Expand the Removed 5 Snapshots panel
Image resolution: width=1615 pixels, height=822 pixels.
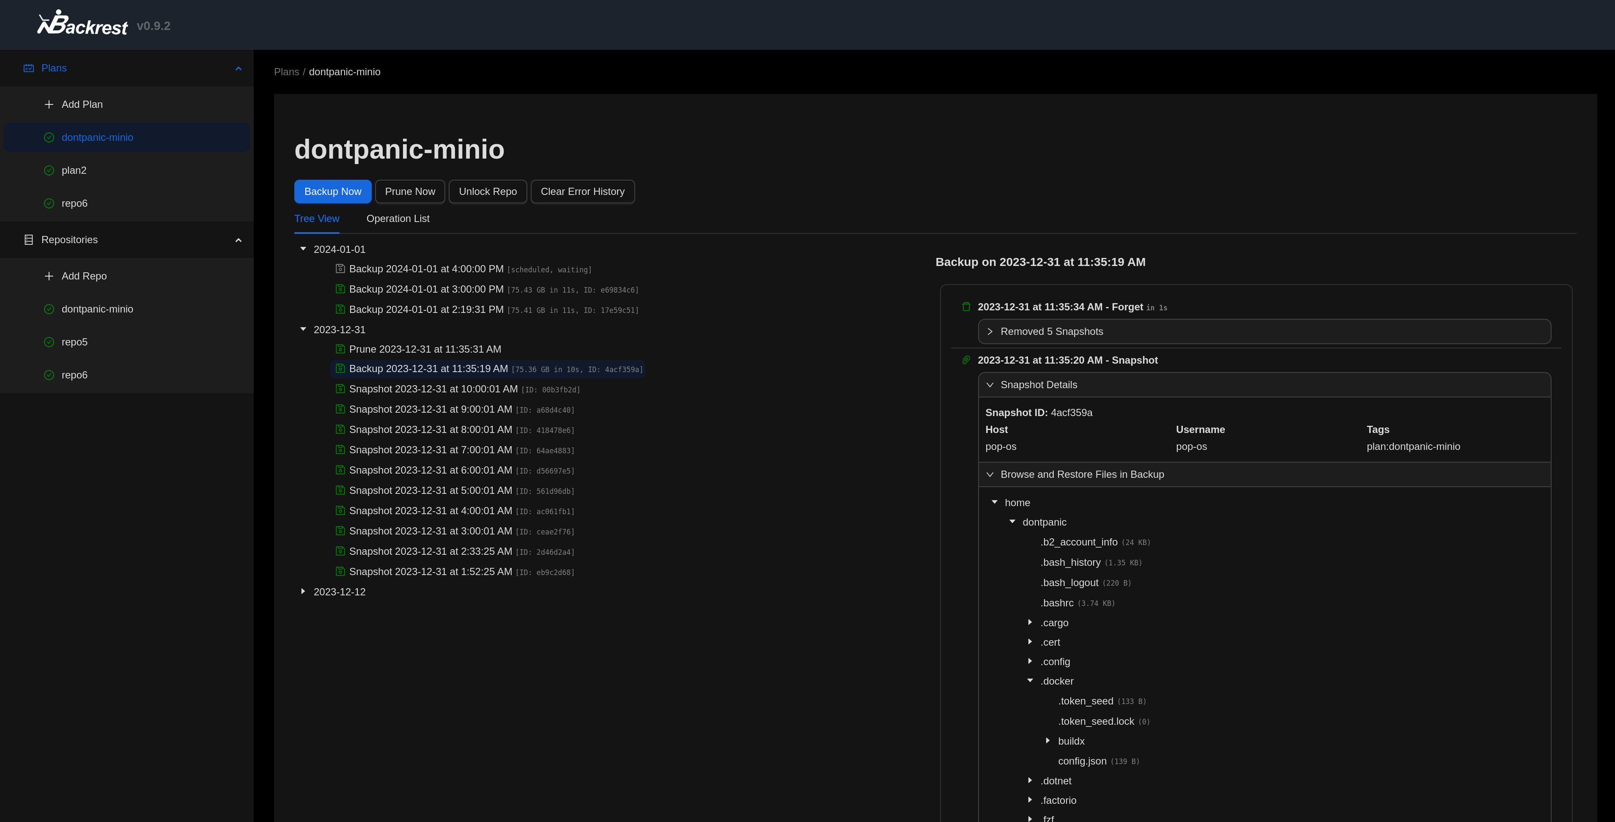click(x=990, y=331)
